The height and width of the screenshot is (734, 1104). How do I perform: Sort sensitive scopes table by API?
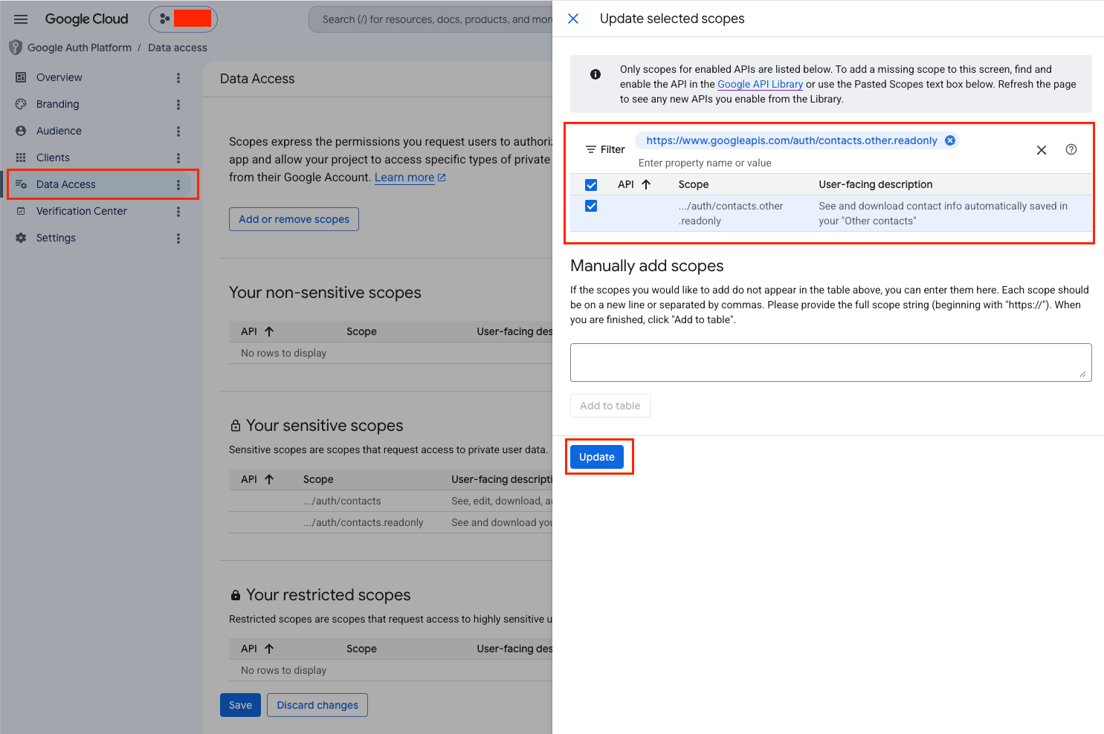257,479
